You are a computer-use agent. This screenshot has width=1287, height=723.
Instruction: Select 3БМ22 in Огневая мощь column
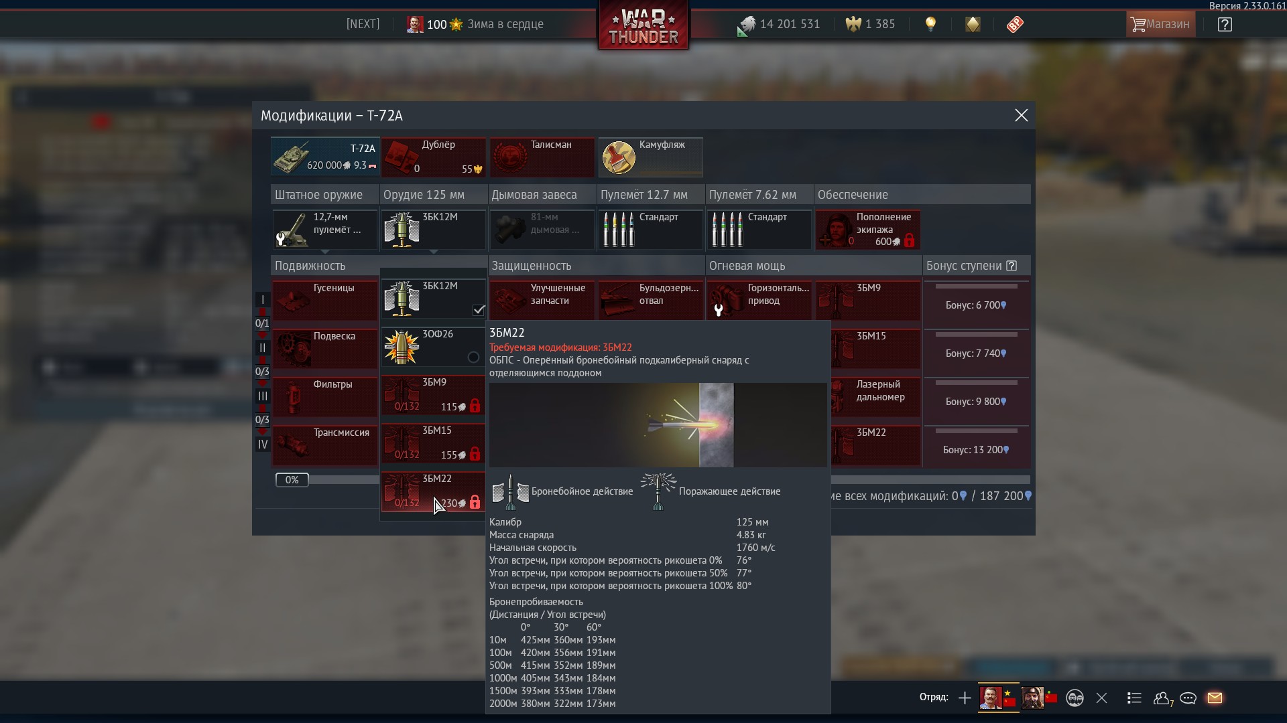(x=875, y=445)
